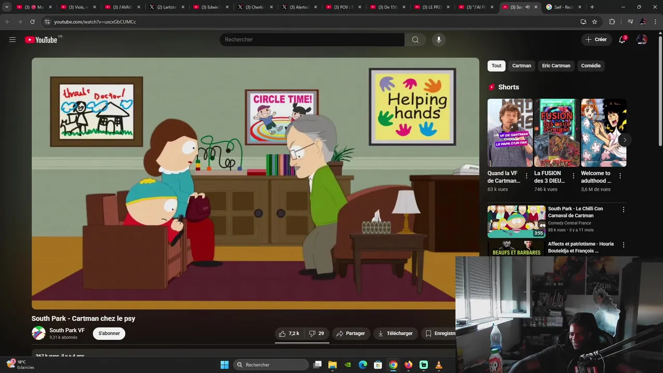Screen dimensions: 663x373
Task: Open the 'Affects et patriotisme' video title
Action: point(581,247)
